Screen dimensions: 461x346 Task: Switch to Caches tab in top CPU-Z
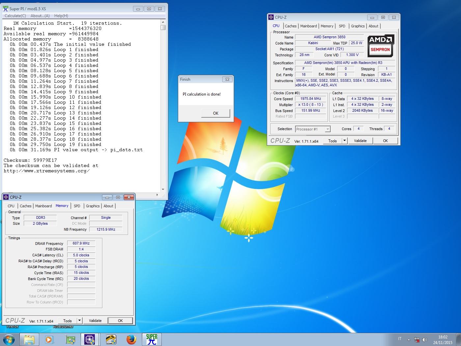290,26
